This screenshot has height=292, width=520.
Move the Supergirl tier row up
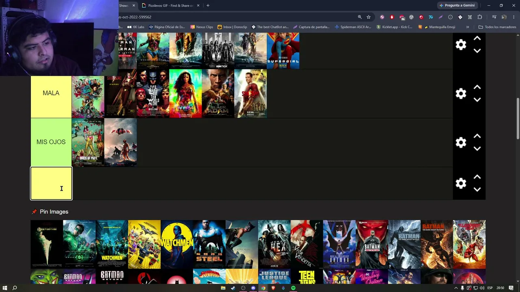[x=477, y=39]
